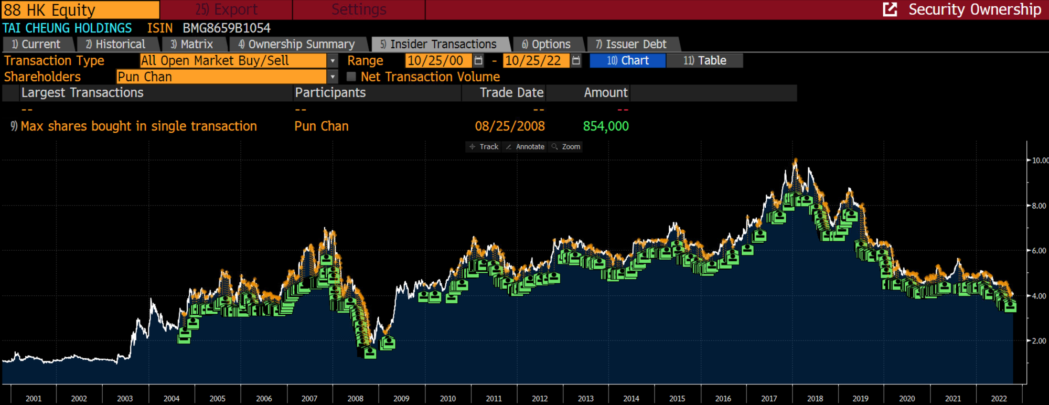Click the TAI CHEUNG HOLDINGS company name
Screen dimensions: 1049x405
click(x=67, y=28)
